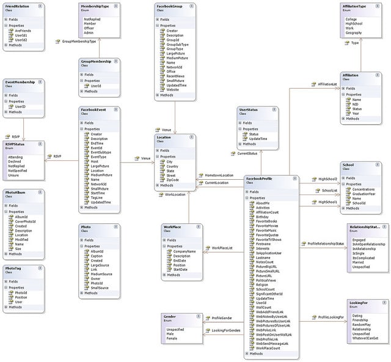Collapse Properties section of FacebookGroup
The width and height of the screenshot is (391, 362).
click(x=158, y=26)
